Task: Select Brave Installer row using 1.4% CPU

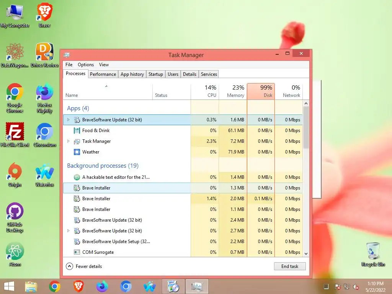Action: click(x=183, y=199)
